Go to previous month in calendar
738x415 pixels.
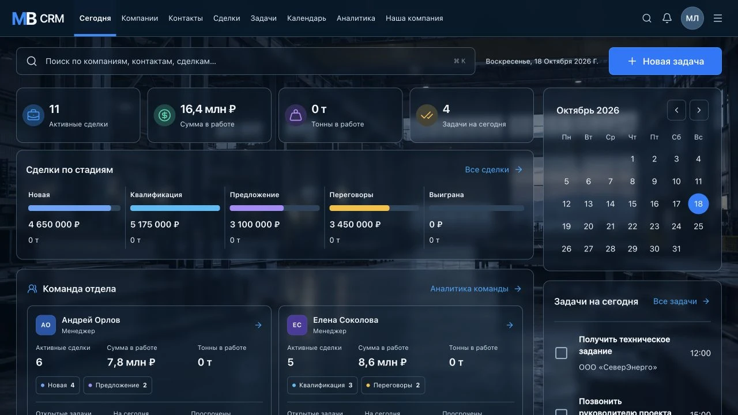(x=676, y=110)
